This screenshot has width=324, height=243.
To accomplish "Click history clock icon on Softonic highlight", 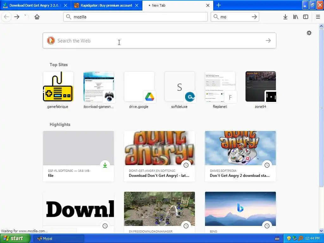I will pos(186,165).
